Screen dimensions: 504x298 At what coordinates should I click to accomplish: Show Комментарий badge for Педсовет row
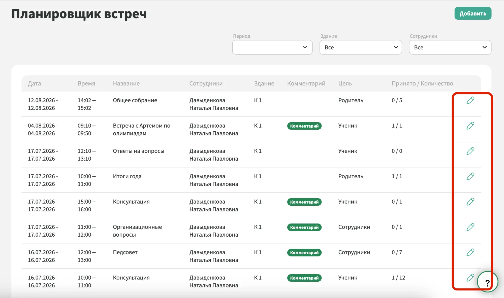tap(304, 252)
